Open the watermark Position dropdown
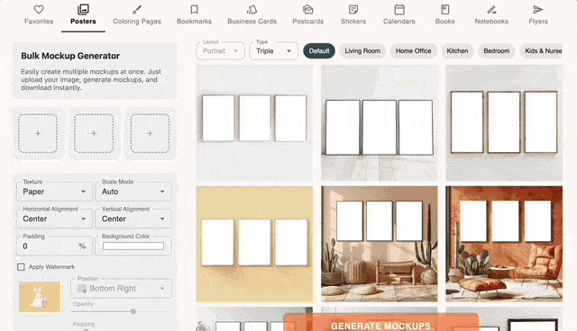The width and height of the screenshot is (577, 331). point(121,289)
